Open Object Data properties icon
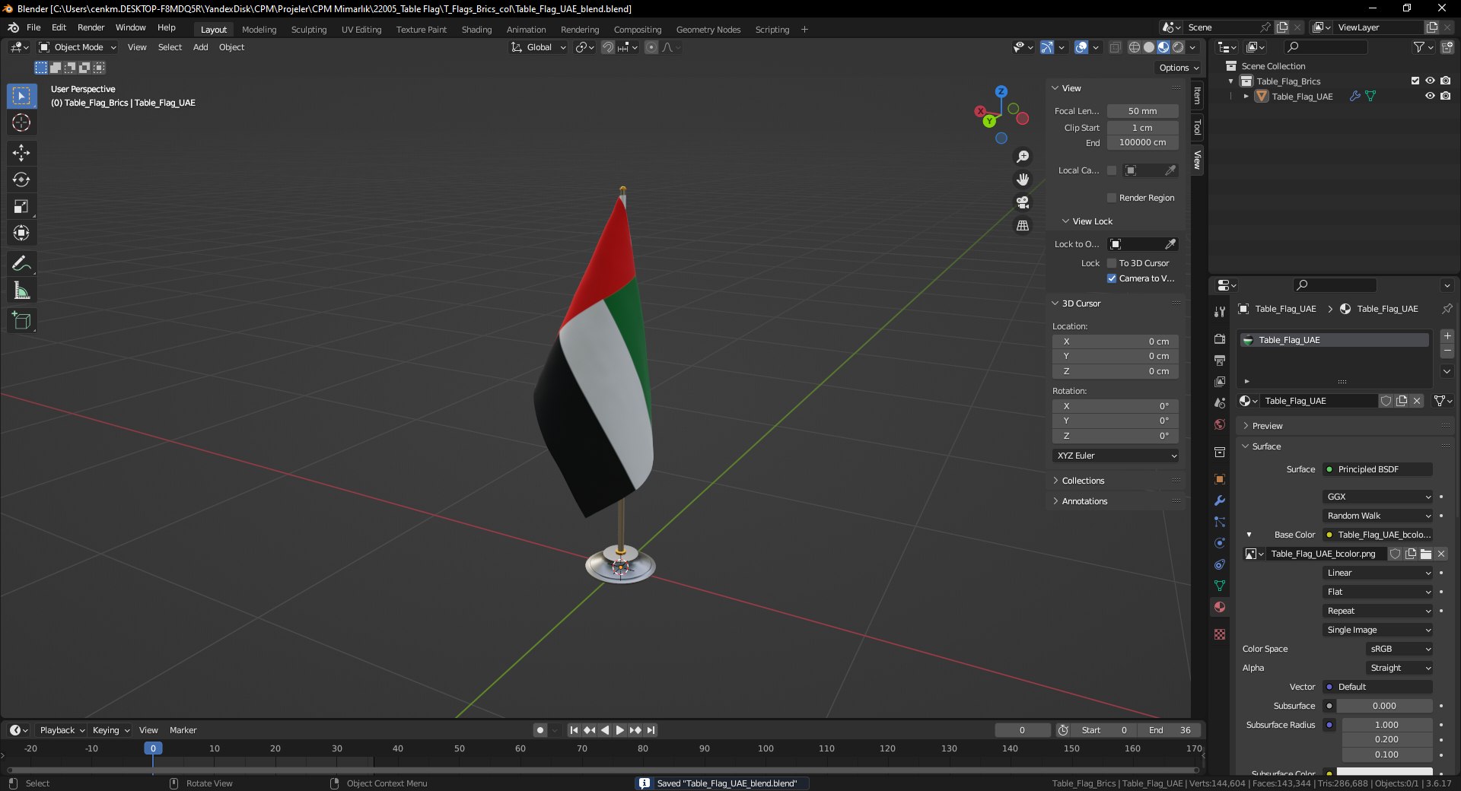The width and height of the screenshot is (1461, 791). [1220, 586]
